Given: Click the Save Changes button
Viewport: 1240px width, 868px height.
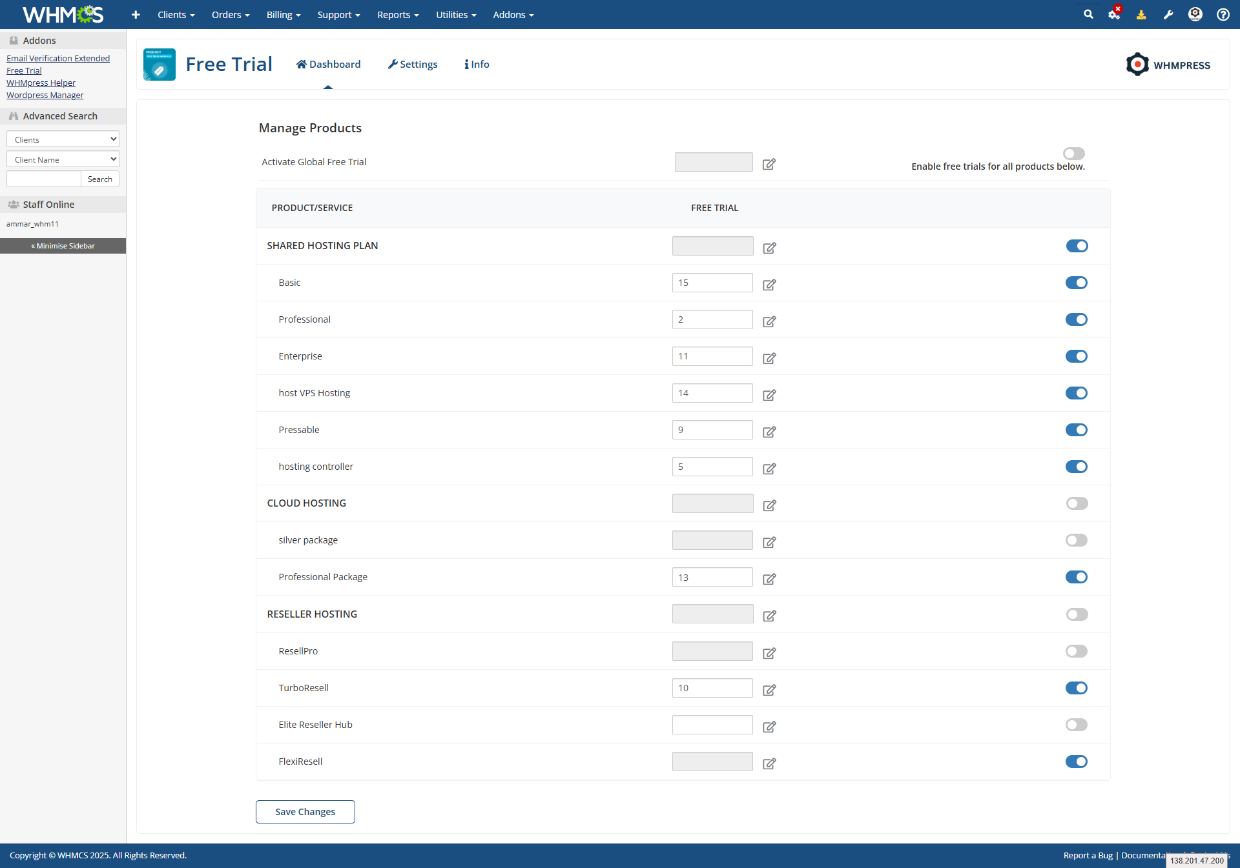Looking at the screenshot, I should coord(305,812).
